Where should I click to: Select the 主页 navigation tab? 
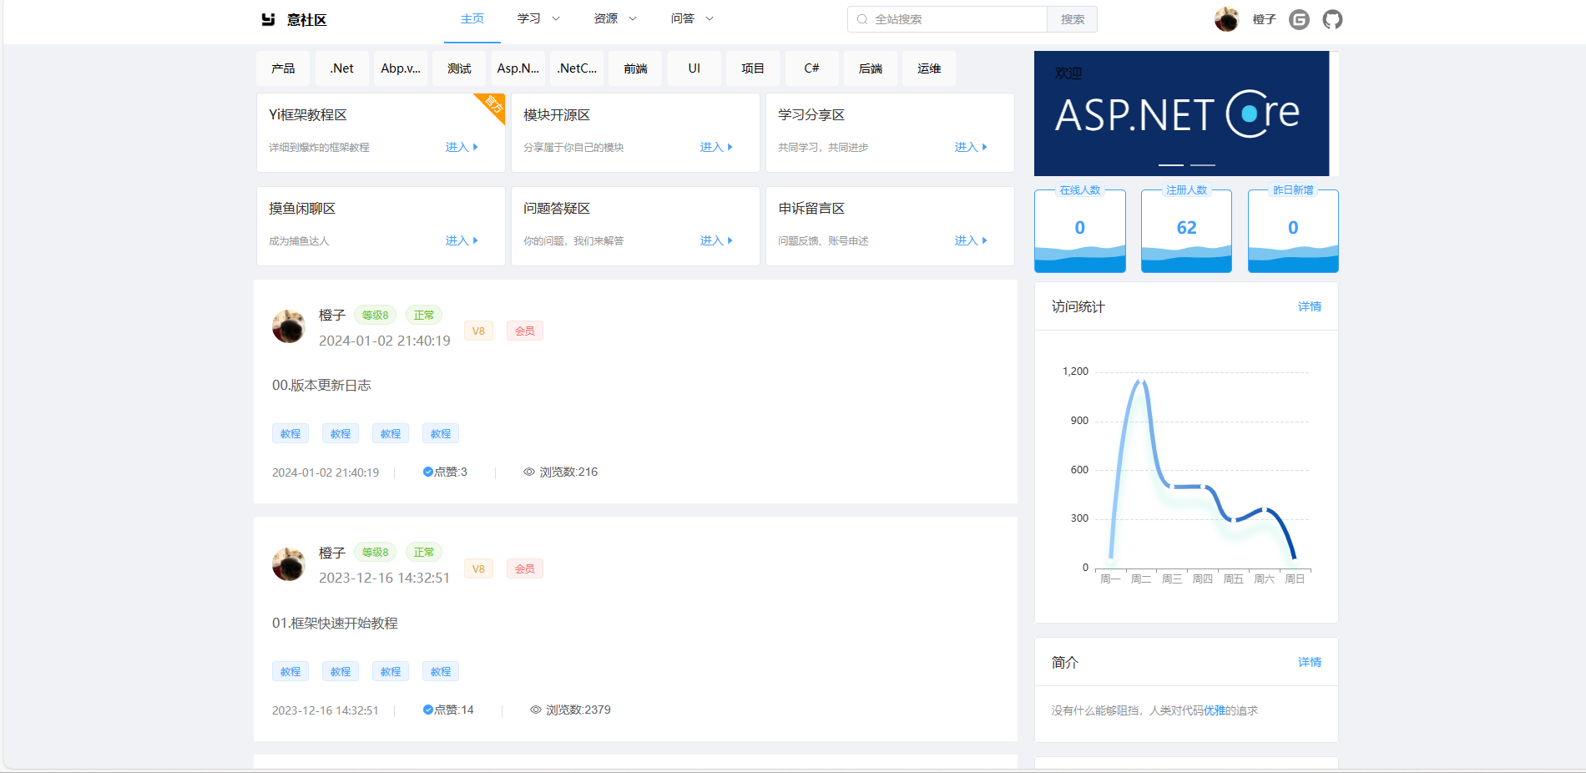[472, 18]
